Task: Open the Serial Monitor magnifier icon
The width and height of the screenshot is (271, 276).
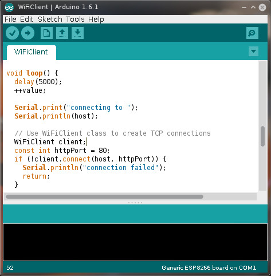Action: (252, 33)
